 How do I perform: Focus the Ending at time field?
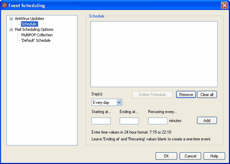click(129, 121)
